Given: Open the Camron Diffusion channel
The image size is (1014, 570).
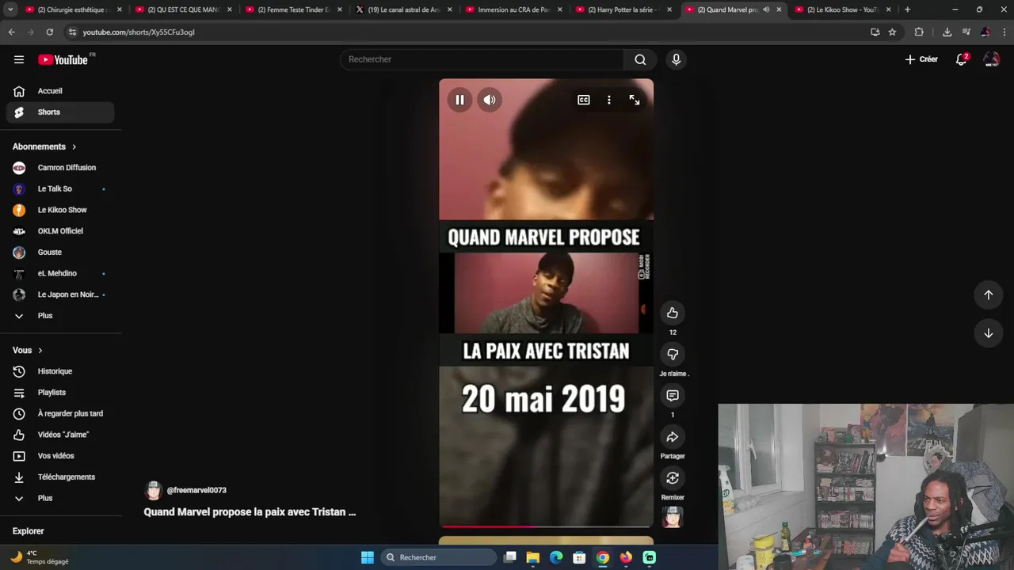Looking at the screenshot, I should point(60,168).
